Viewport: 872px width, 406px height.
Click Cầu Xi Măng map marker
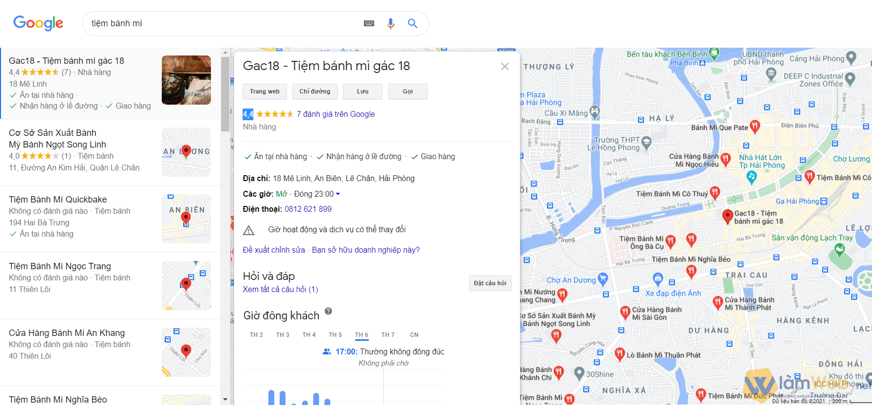pos(594,112)
